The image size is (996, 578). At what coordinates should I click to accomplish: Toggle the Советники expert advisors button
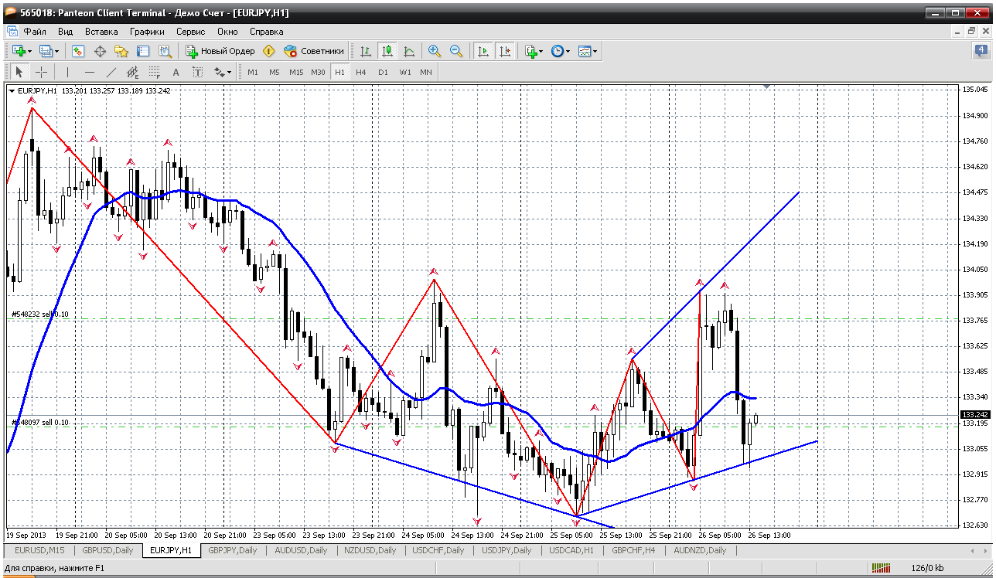(314, 51)
